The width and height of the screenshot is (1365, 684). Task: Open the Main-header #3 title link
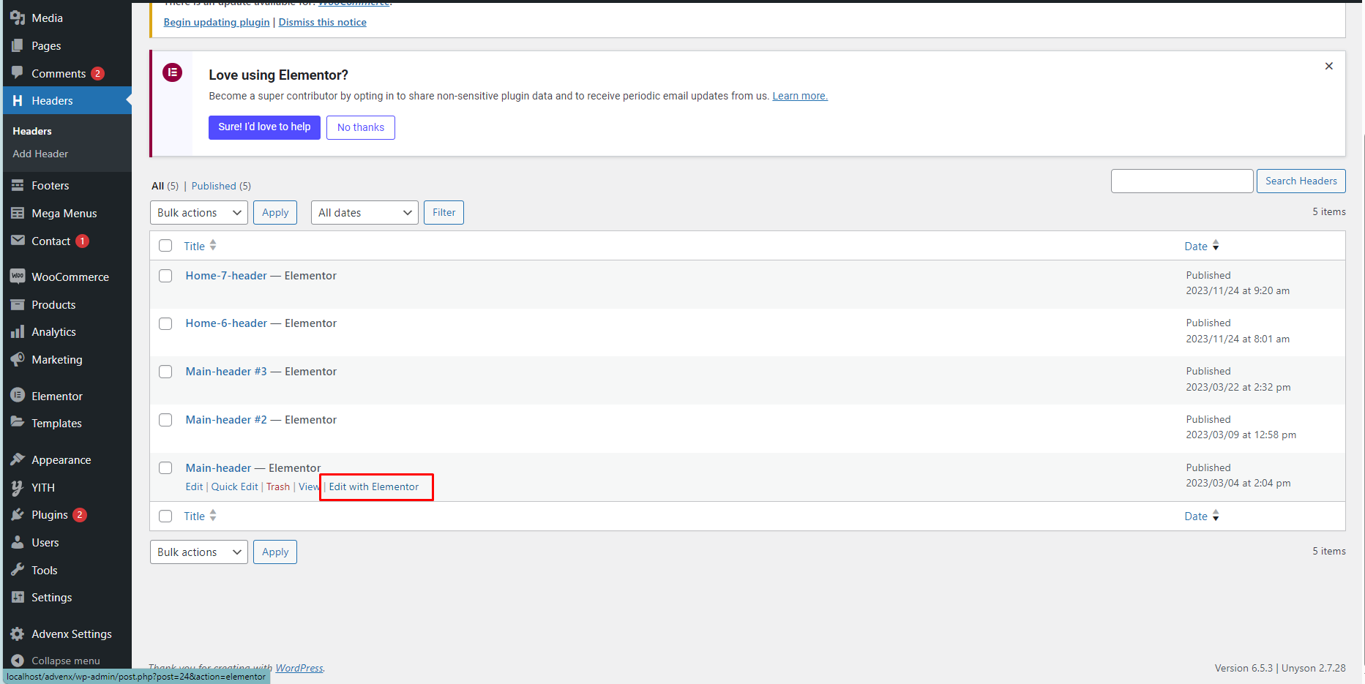[x=226, y=372]
